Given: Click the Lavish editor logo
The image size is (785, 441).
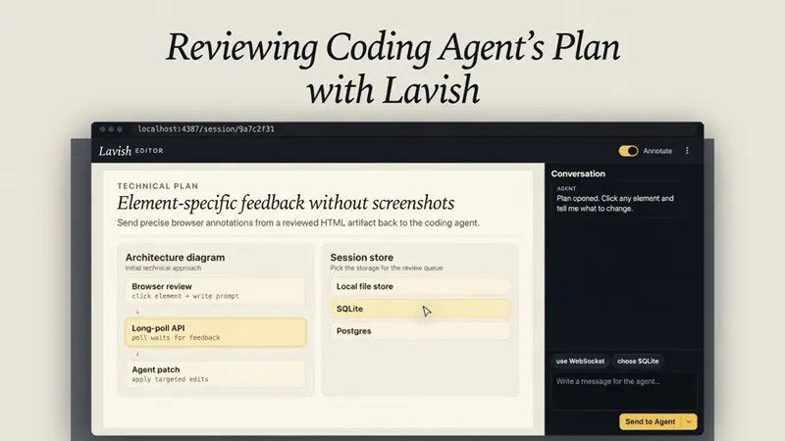Looking at the screenshot, I should click(x=131, y=151).
